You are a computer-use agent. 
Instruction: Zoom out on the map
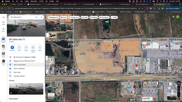179,96
